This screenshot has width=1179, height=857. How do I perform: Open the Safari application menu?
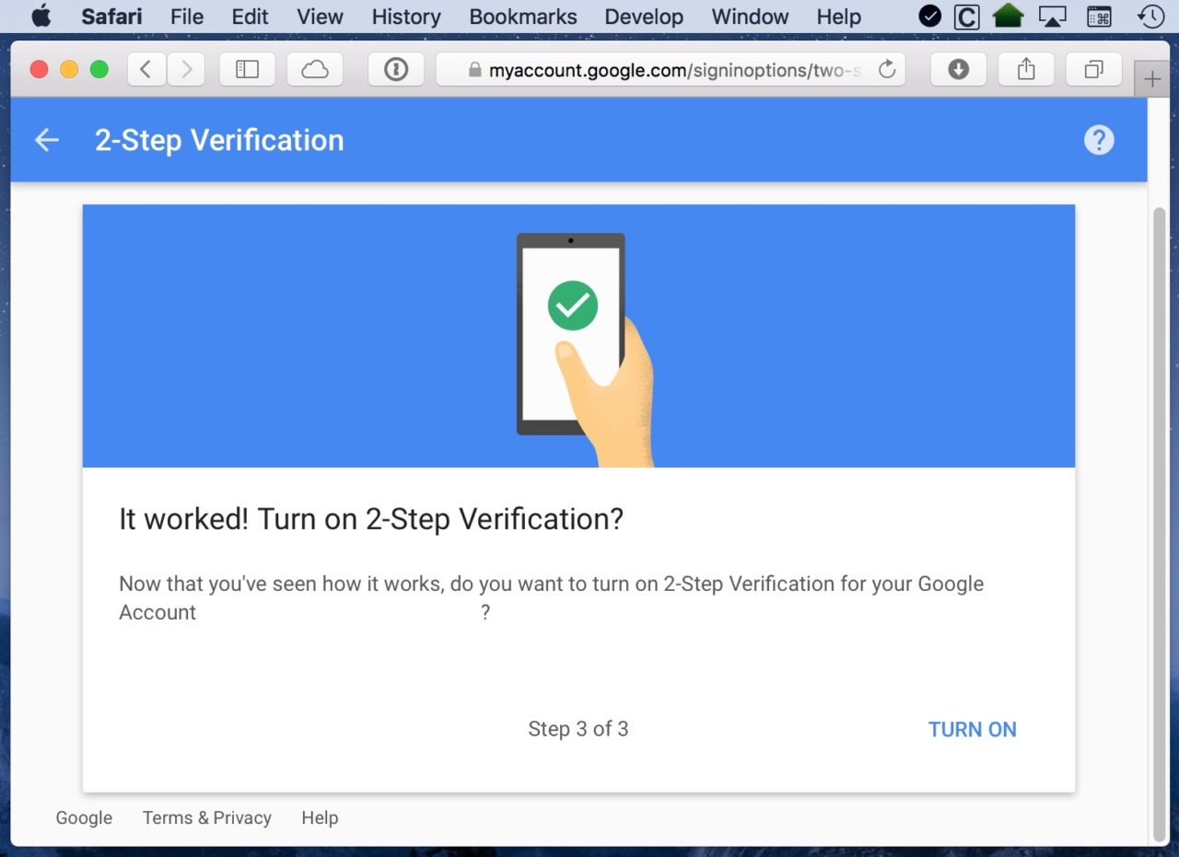(111, 17)
